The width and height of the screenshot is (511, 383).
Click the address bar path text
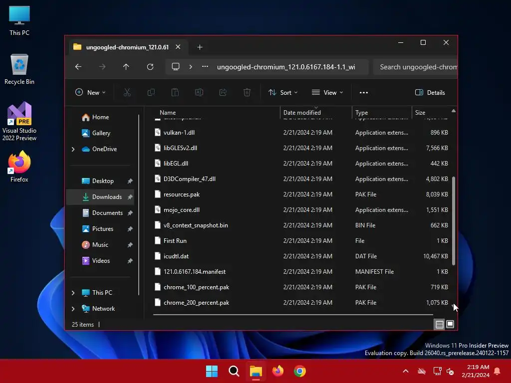click(286, 67)
